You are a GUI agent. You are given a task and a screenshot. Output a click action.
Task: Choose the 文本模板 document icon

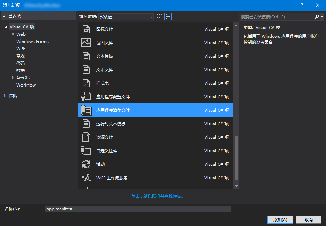[x=86, y=56]
